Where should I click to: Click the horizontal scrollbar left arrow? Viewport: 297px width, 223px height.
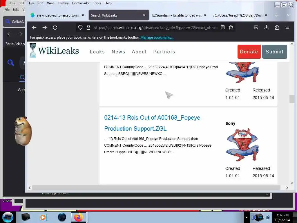tap(30, 188)
